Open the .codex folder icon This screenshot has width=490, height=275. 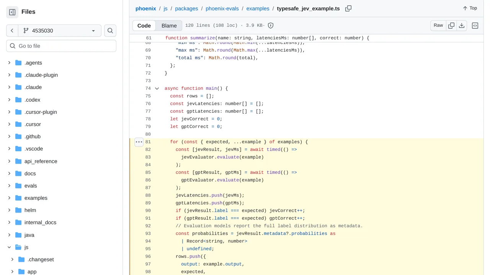click(18, 100)
